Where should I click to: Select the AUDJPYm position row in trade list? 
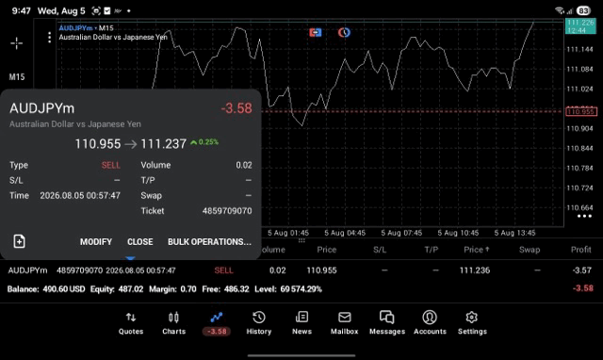click(301, 270)
